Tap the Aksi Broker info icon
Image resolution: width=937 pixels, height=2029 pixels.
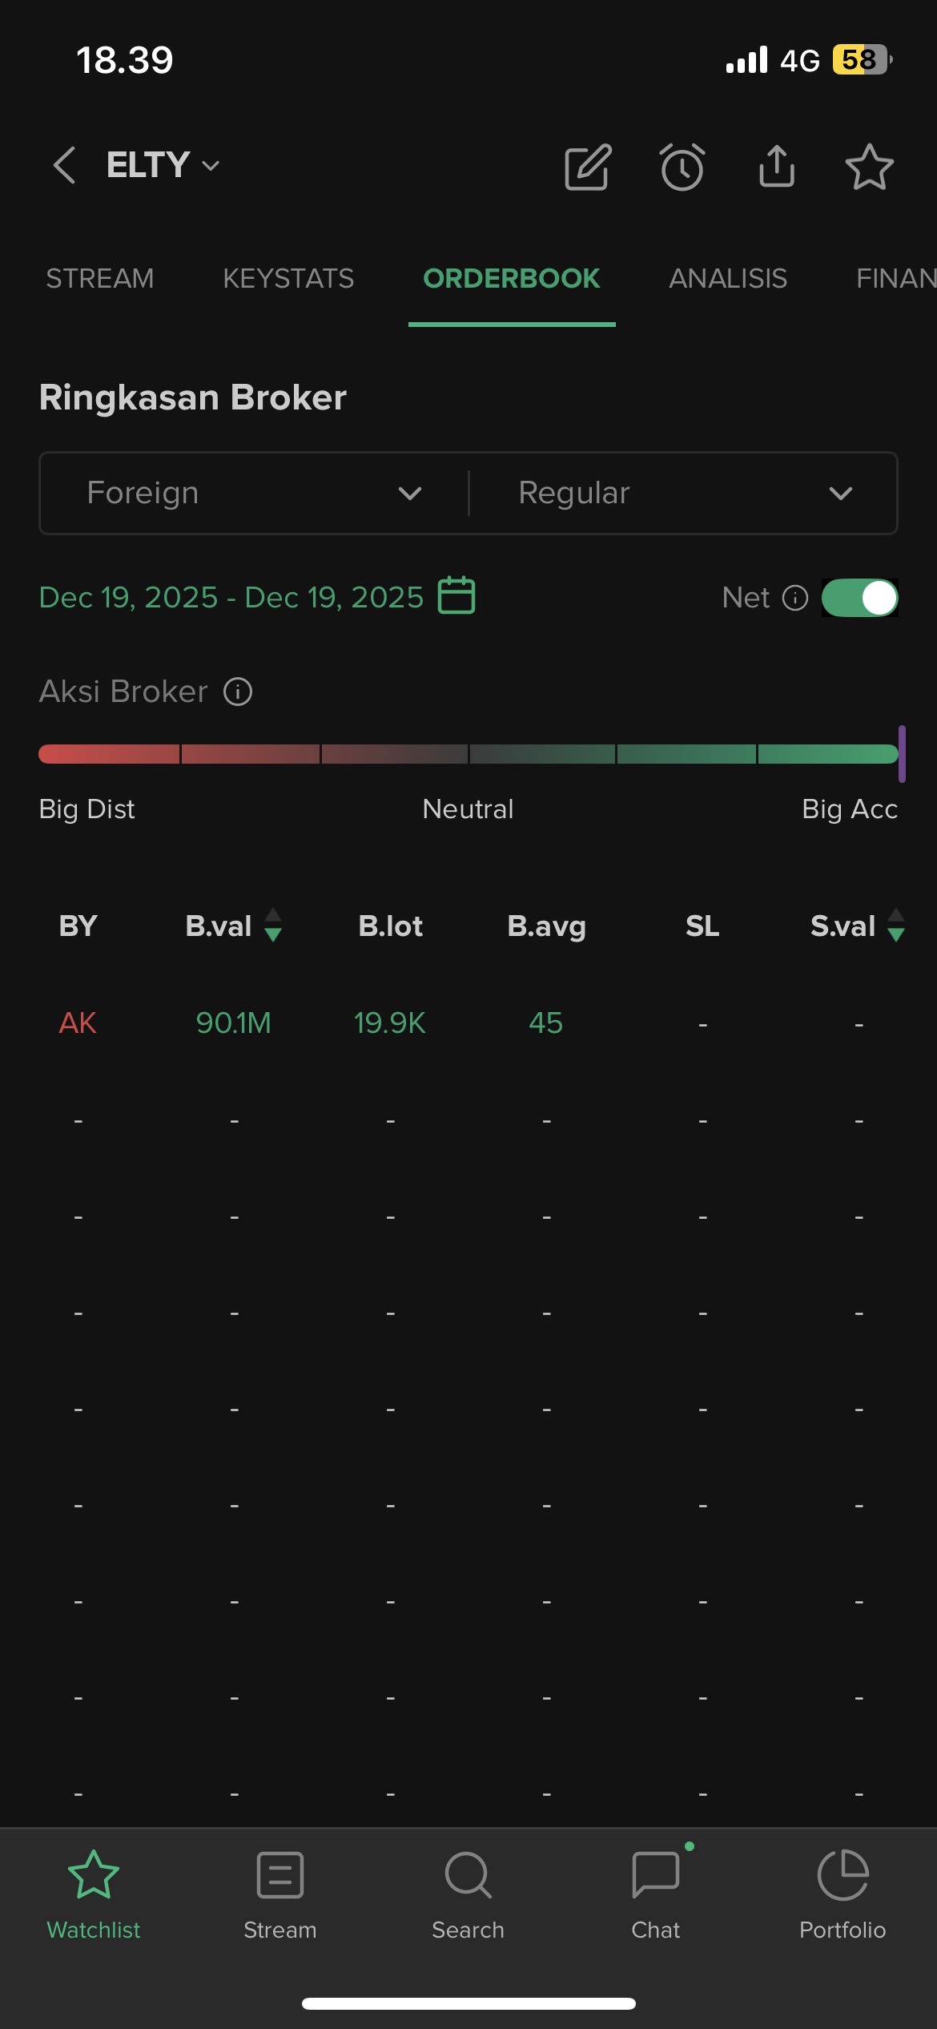click(x=238, y=692)
